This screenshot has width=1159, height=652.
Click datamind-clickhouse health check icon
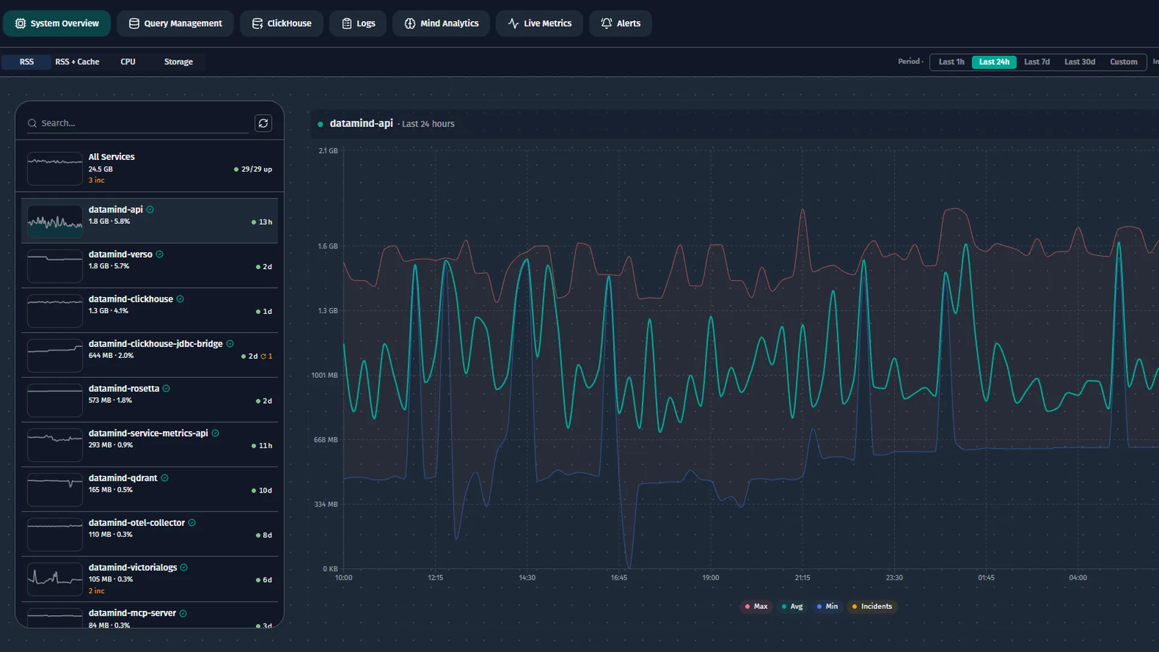point(180,299)
